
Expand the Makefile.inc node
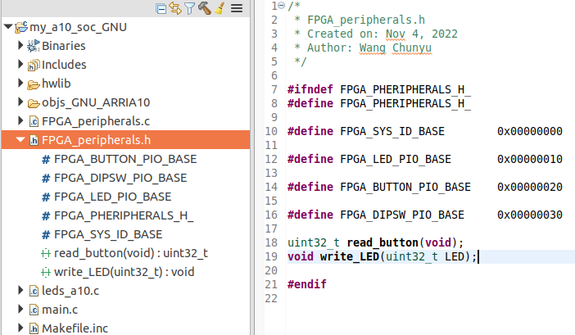20,328
